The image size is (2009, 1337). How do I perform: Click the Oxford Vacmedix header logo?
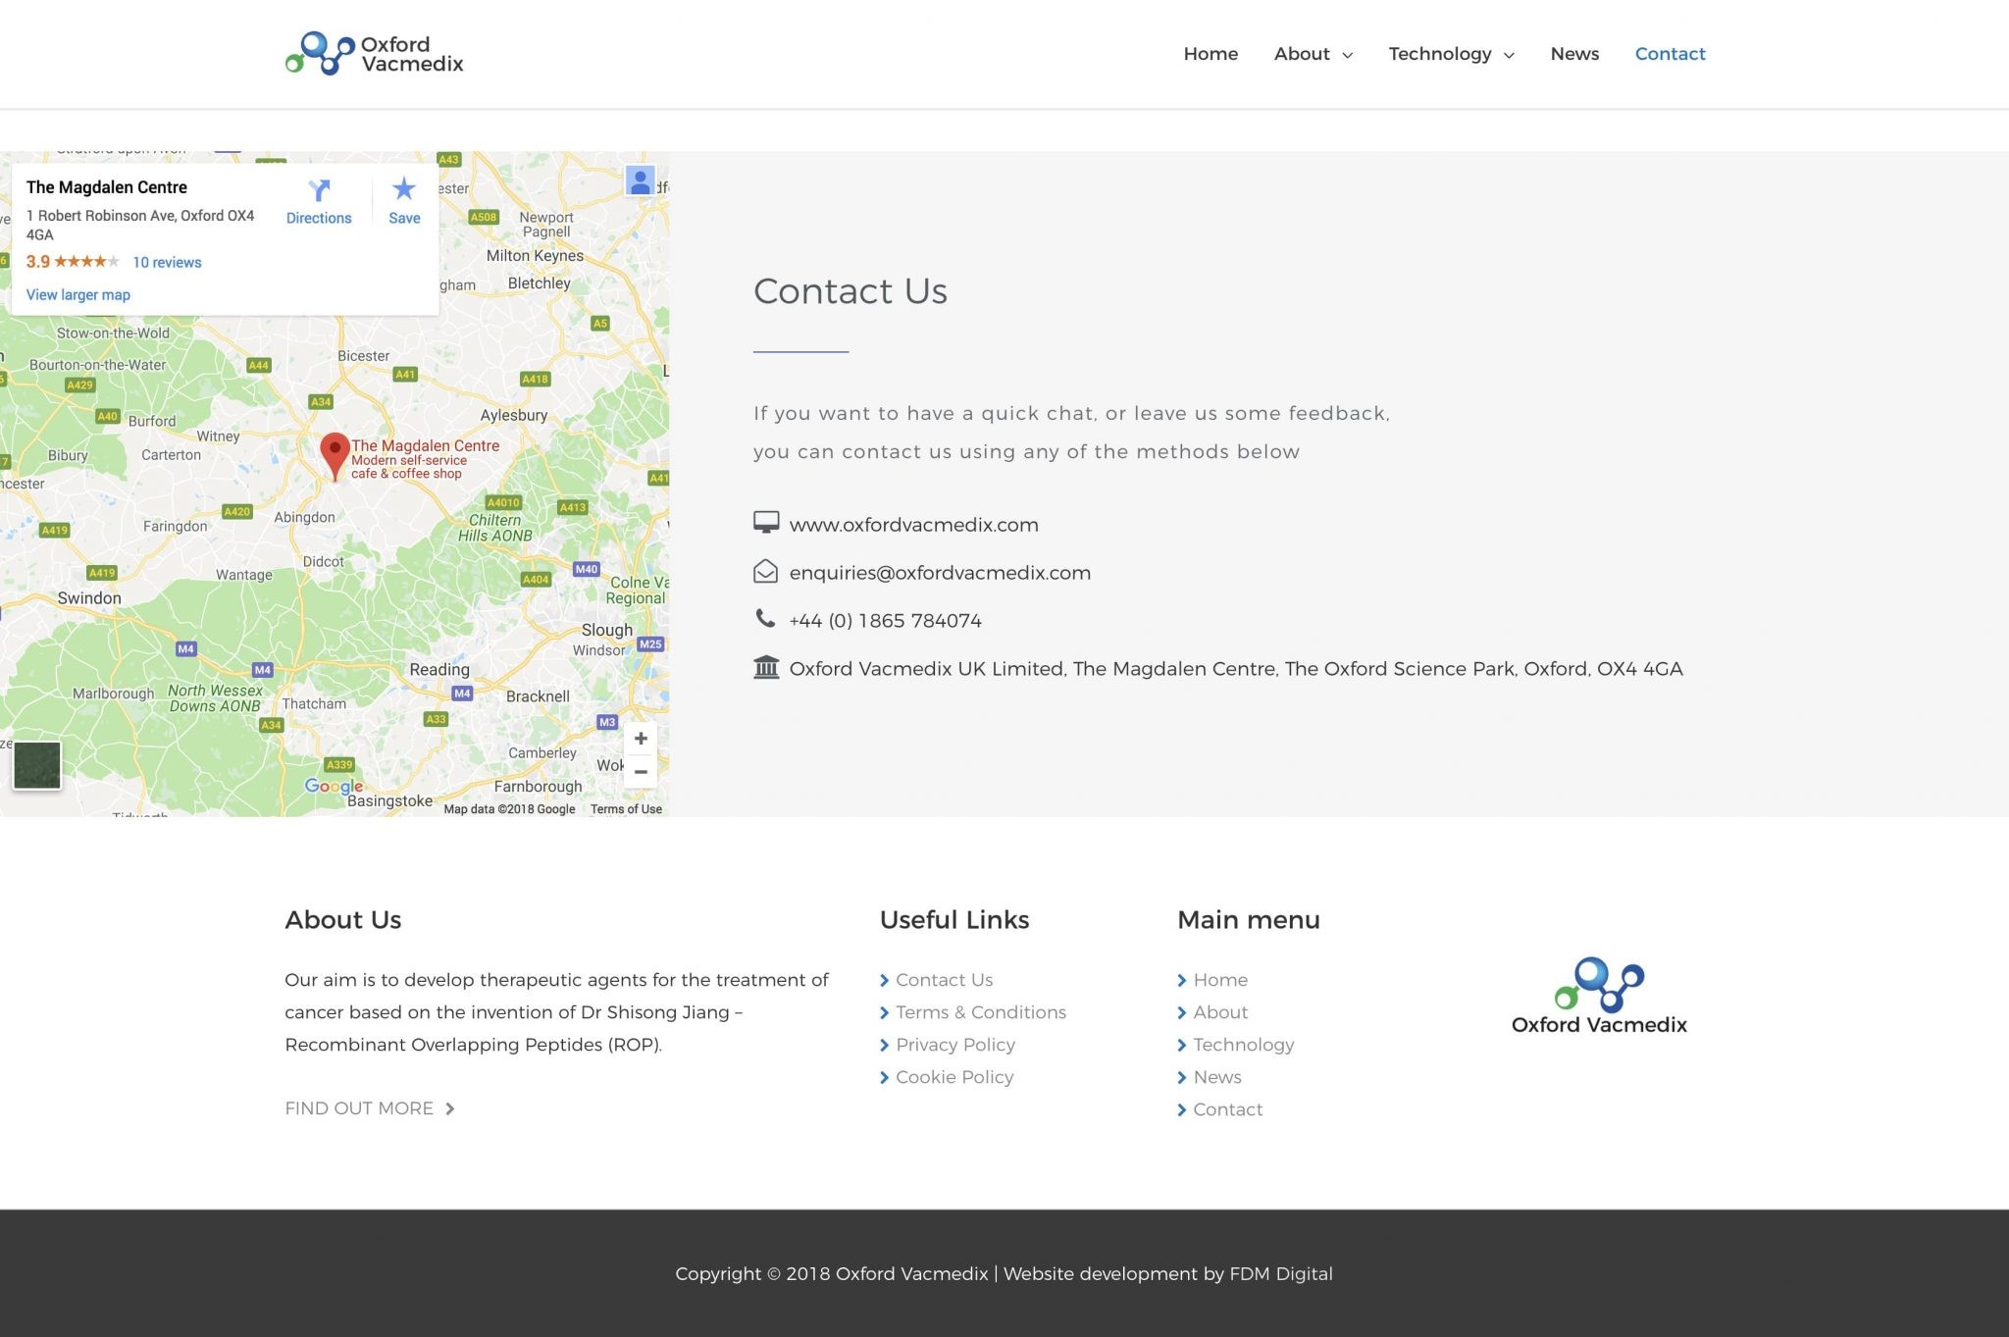pos(374,54)
